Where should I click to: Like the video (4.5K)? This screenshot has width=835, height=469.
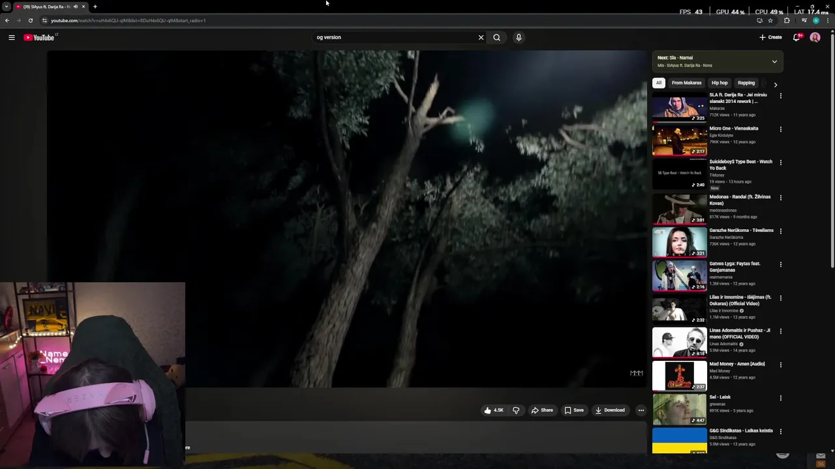tap(494, 410)
